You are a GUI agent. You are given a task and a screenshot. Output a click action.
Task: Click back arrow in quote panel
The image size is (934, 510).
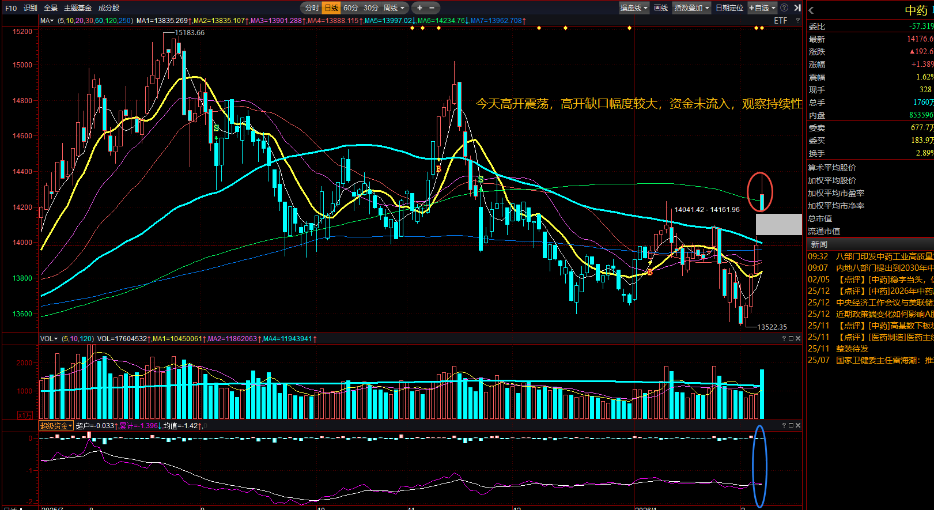click(x=811, y=10)
